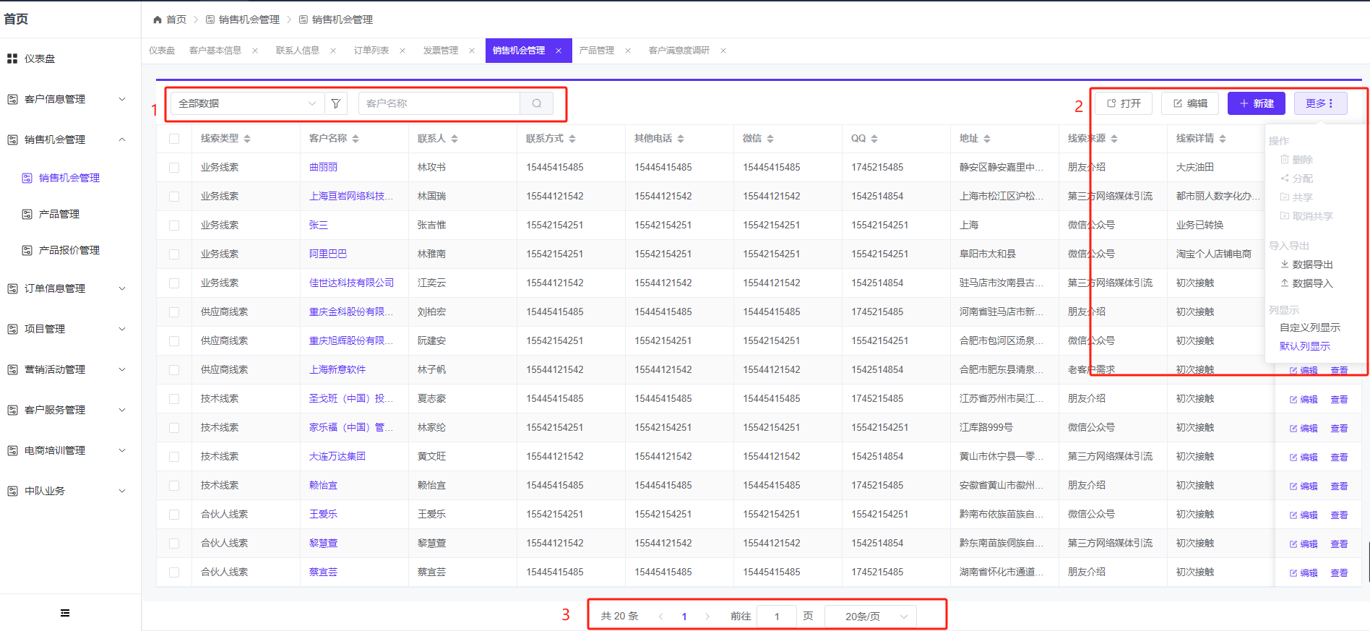The height and width of the screenshot is (631, 1370).
Task: Sort by 地址 column arrows
Action: pos(987,138)
